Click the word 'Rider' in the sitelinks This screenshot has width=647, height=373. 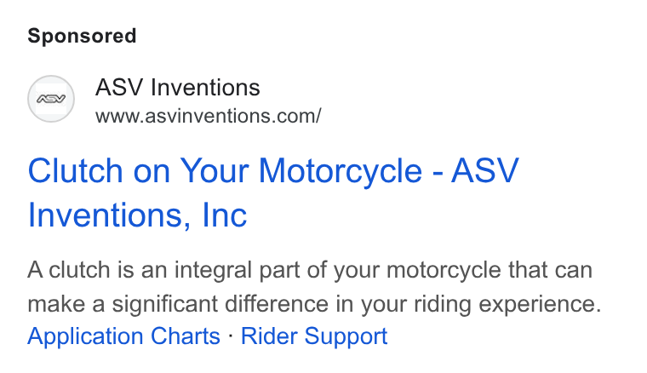pos(269,336)
